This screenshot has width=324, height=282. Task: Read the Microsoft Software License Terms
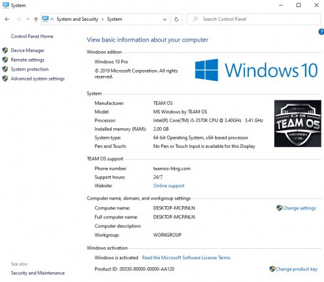186,257
